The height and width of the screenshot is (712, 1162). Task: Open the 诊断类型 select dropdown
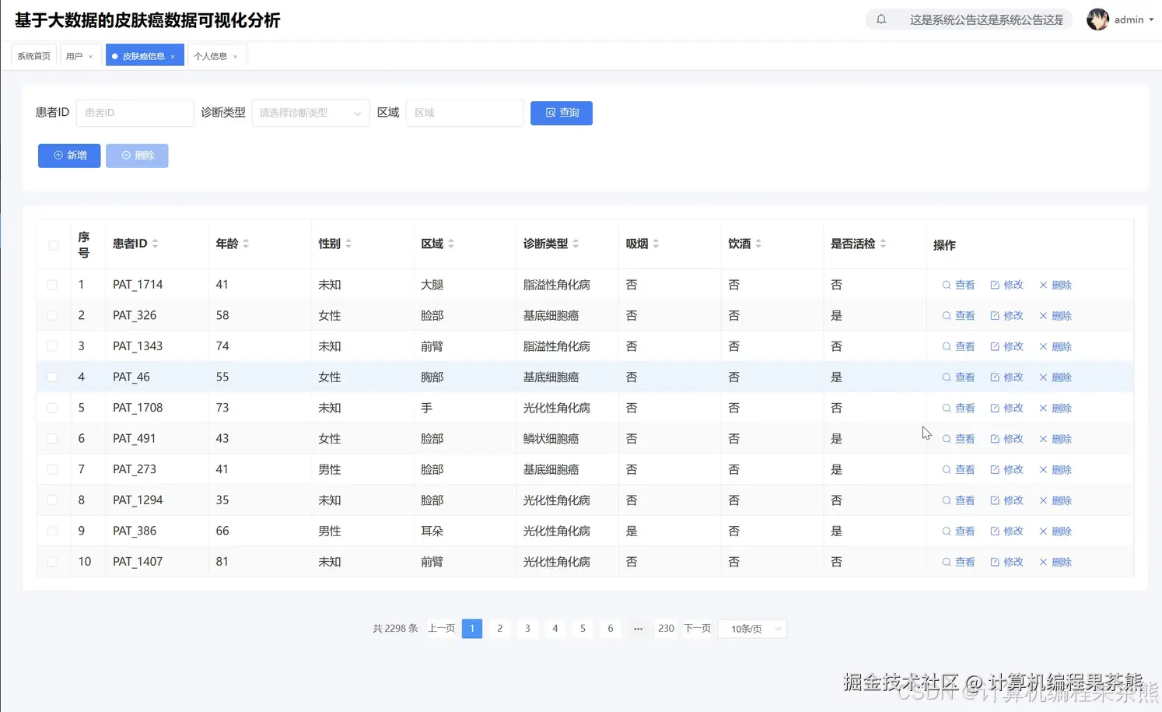click(x=310, y=113)
